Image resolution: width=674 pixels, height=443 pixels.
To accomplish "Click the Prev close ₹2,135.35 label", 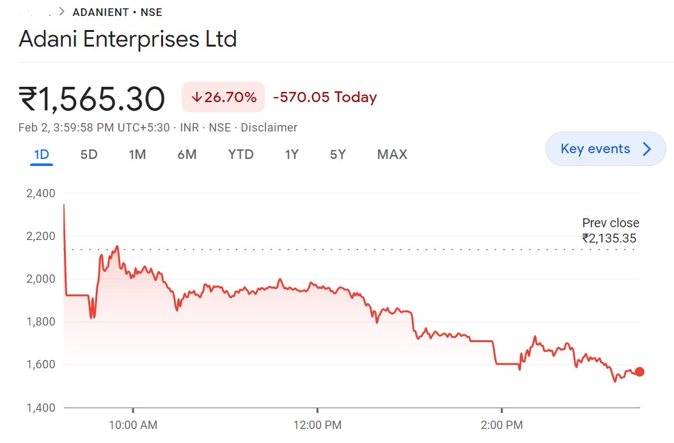I will pos(611,230).
